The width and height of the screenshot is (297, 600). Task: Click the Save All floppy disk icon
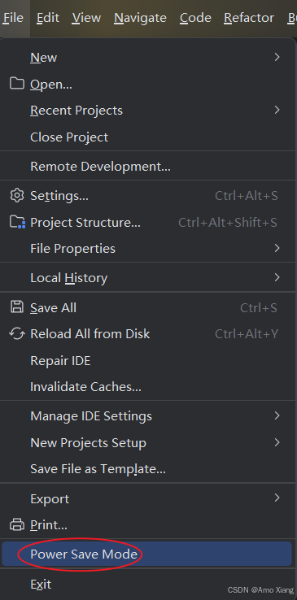pos(17,307)
